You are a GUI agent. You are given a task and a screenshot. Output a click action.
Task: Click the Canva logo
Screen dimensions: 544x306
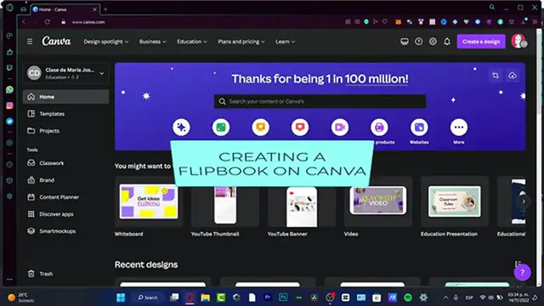[56, 42]
